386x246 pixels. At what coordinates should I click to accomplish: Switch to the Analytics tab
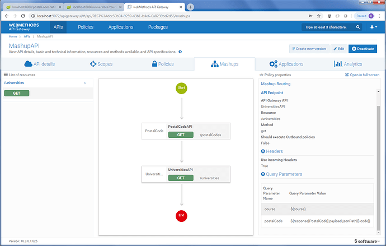pos(348,64)
